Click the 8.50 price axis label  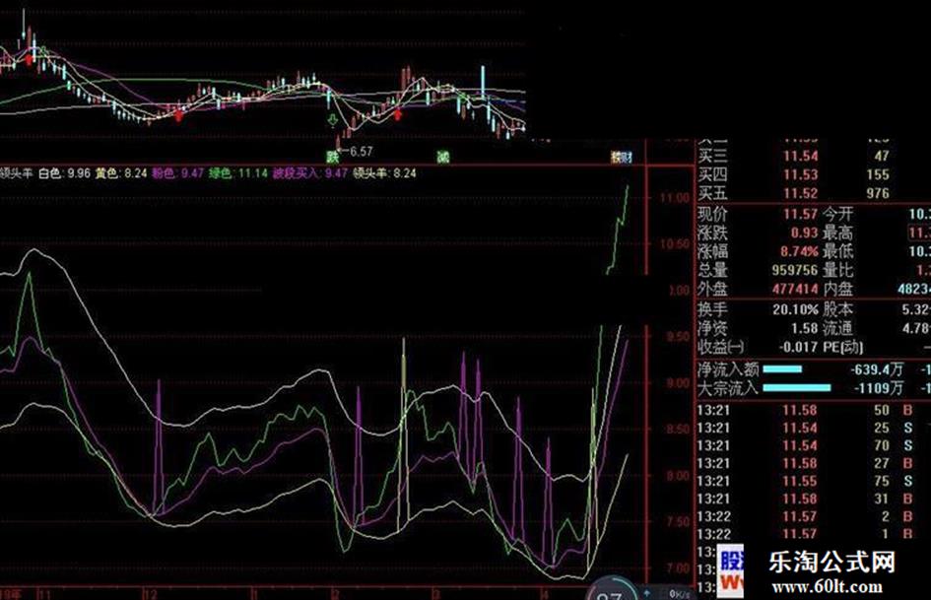tap(678, 429)
